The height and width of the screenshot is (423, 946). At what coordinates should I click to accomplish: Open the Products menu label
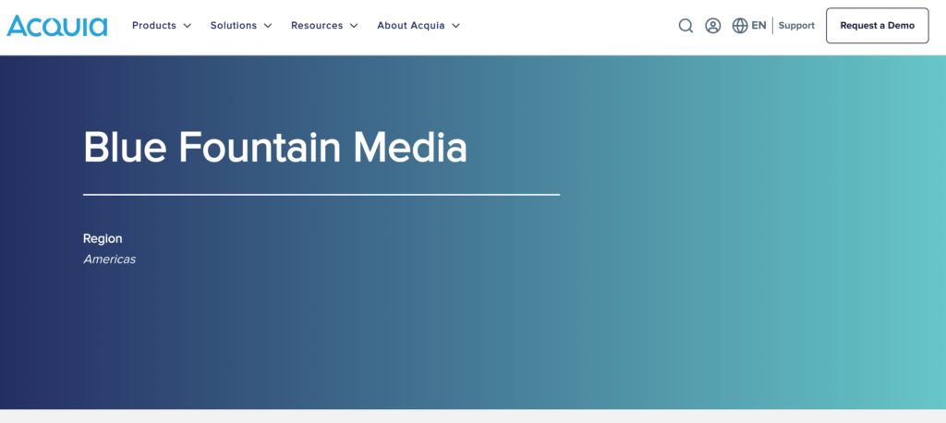153,26
